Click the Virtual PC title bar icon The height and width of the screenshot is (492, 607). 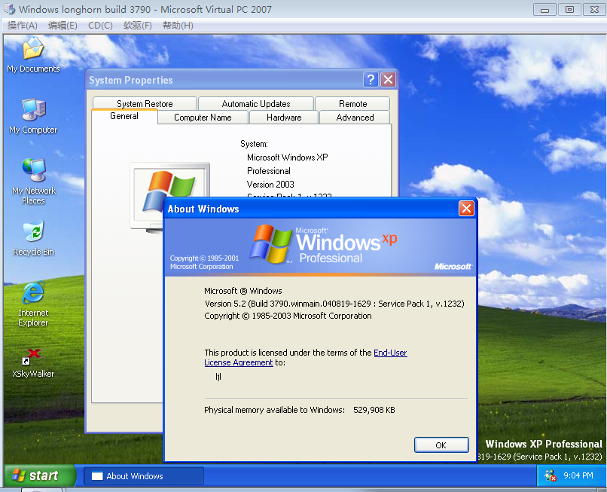click(9, 9)
